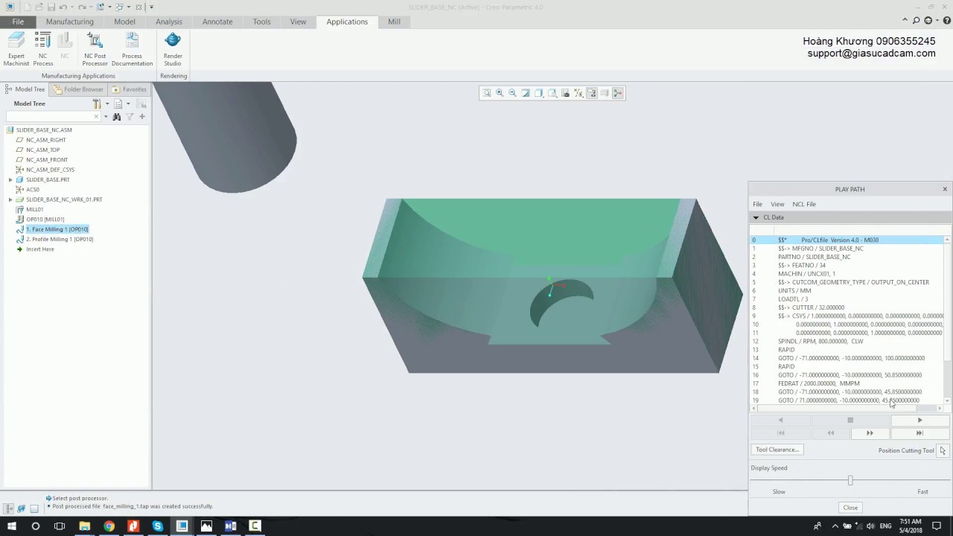Open the Folder Browser tab

[x=79, y=89]
